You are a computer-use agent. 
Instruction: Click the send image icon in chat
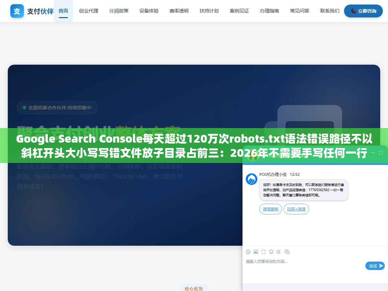[x=256, y=252]
